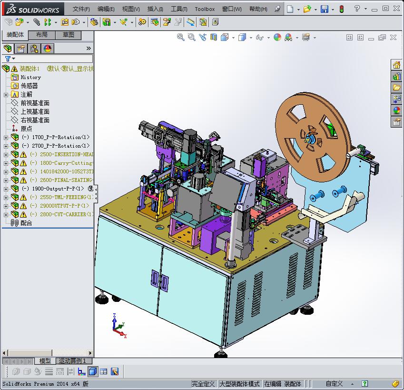The image size is (404, 390).
Task: Click the Display Style cube icon
Action: [242, 37]
